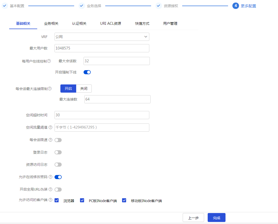This screenshot has height=224, width=278.
Task: Uncheck the PC版INode客户端 checkbox
Action: coord(82,200)
